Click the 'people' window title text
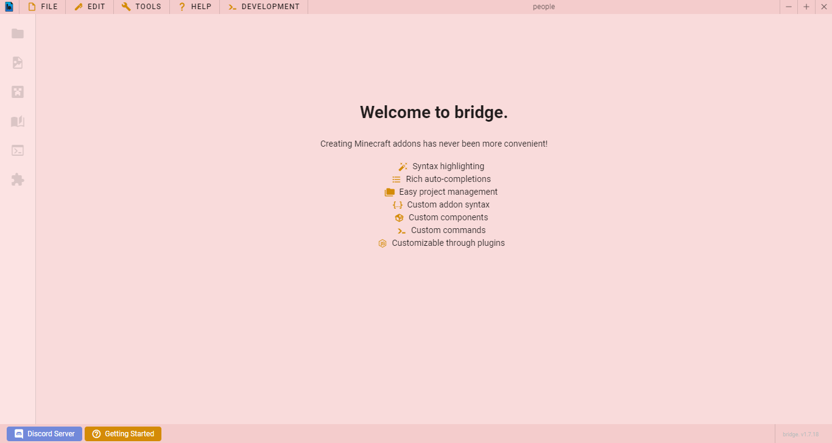Image resolution: width=832 pixels, height=443 pixels. [x=544, y=7]
